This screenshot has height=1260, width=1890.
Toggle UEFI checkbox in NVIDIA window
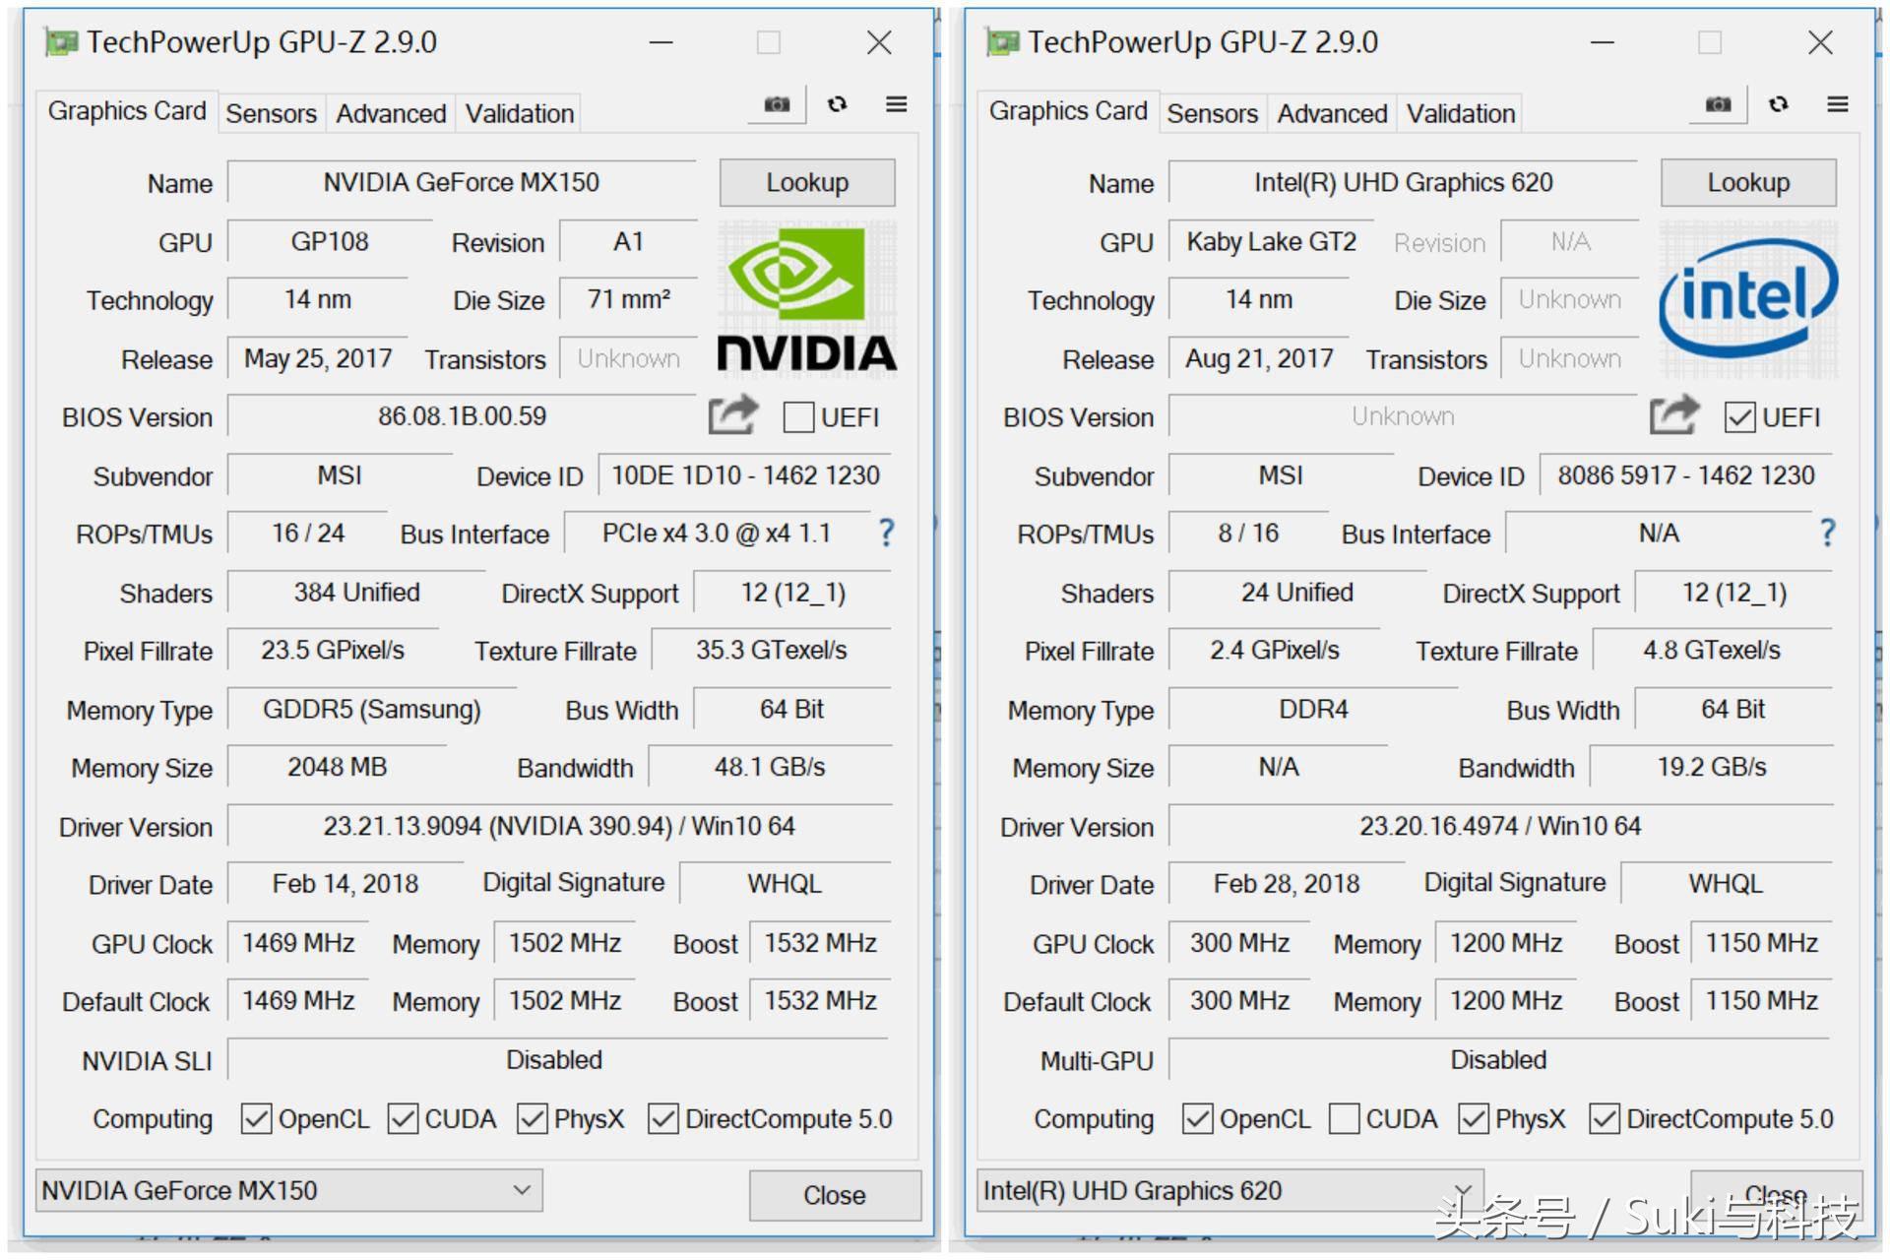coord(798,417)
